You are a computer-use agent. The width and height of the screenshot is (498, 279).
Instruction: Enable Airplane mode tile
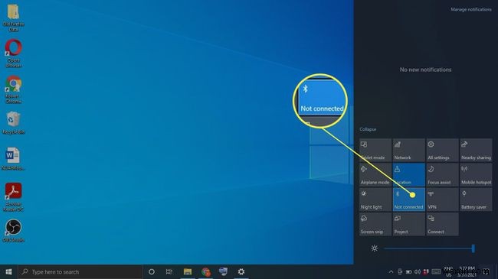tap(375, 175)
